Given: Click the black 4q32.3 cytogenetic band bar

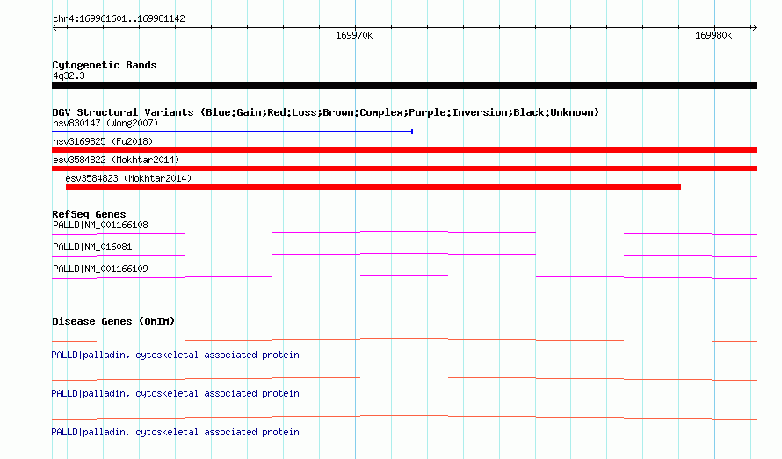Looking at the screenshot, I should tap(404, 85).
